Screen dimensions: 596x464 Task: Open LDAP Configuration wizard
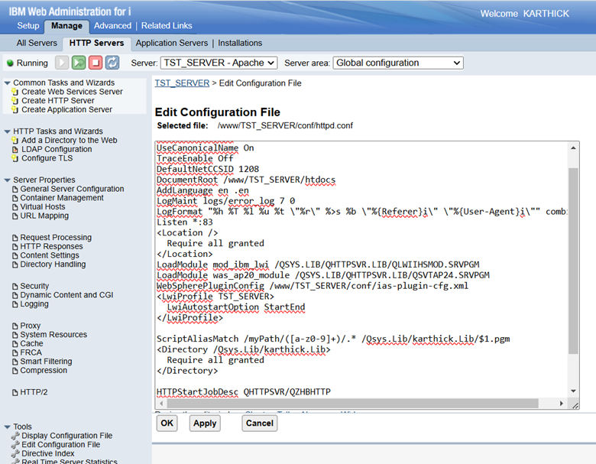point(57,150)
